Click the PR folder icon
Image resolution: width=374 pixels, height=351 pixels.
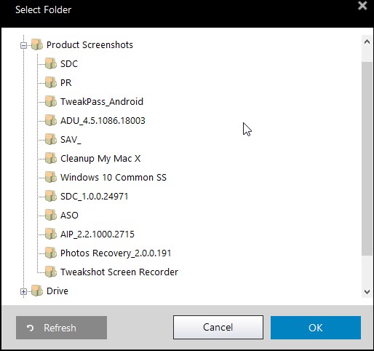point(51,82)
